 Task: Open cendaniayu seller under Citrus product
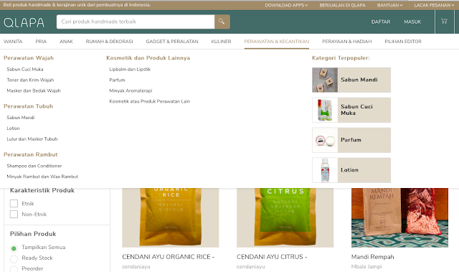[x=251, y=267]
